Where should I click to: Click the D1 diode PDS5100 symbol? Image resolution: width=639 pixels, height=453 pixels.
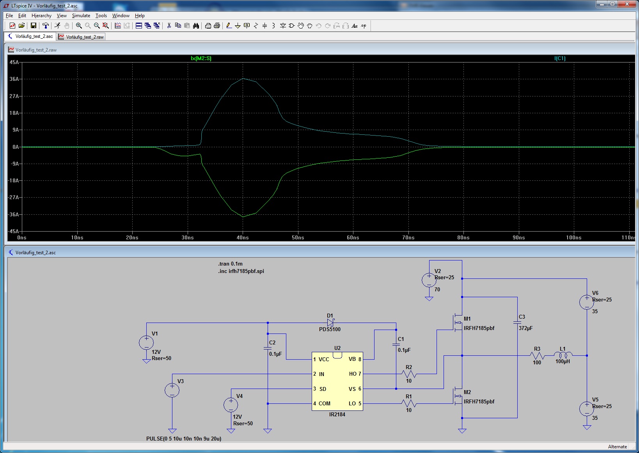point(330,323)
